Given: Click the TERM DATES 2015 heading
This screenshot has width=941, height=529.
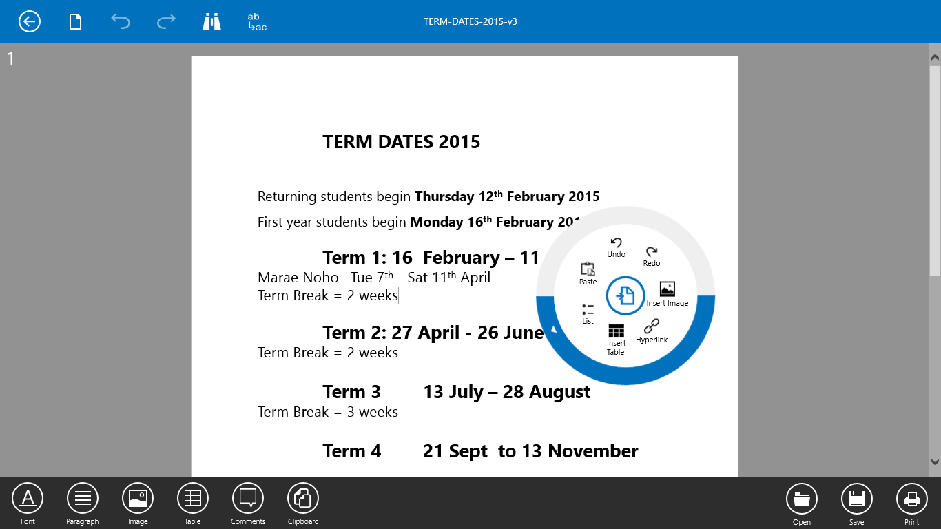Looking at the screenshot, I should click(401, 142).
